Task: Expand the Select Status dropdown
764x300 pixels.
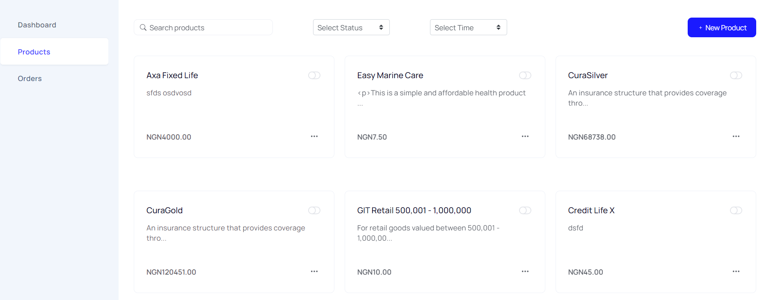Action: (351, 27)
